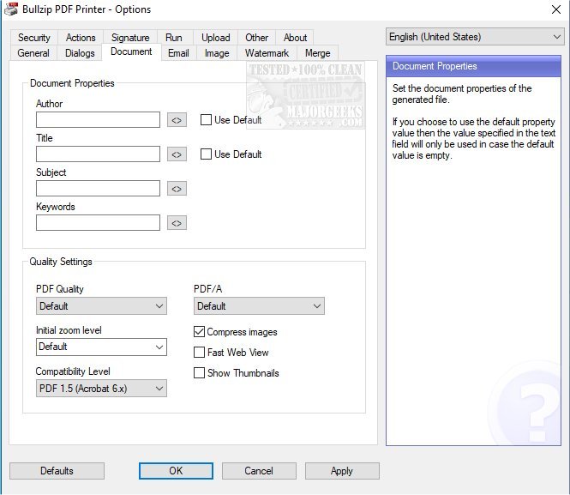Click into the Title text field
The height and width of the screenshot is (495, 570).
(99, 154)
